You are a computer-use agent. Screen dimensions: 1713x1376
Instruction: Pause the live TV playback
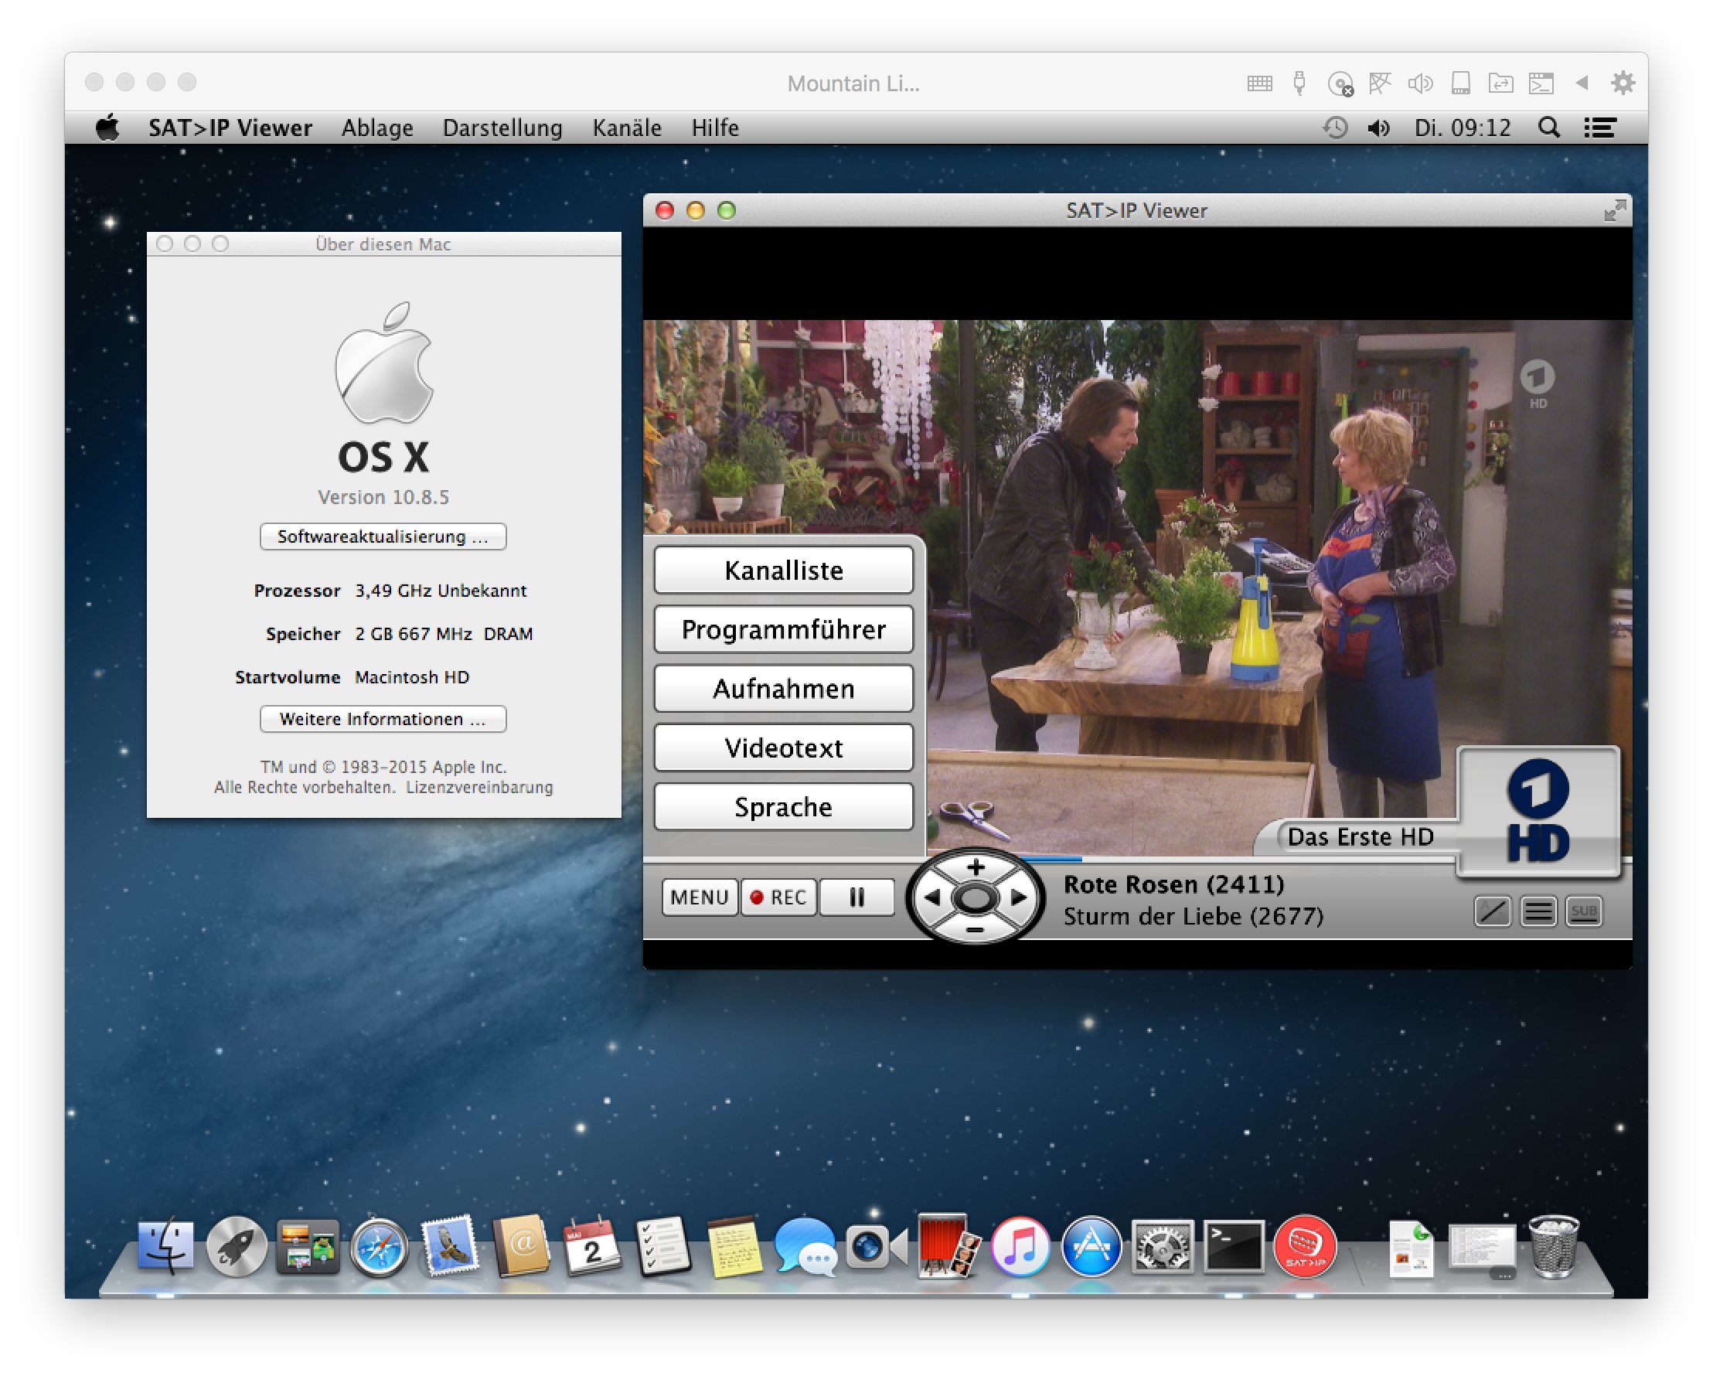[856, 897]
